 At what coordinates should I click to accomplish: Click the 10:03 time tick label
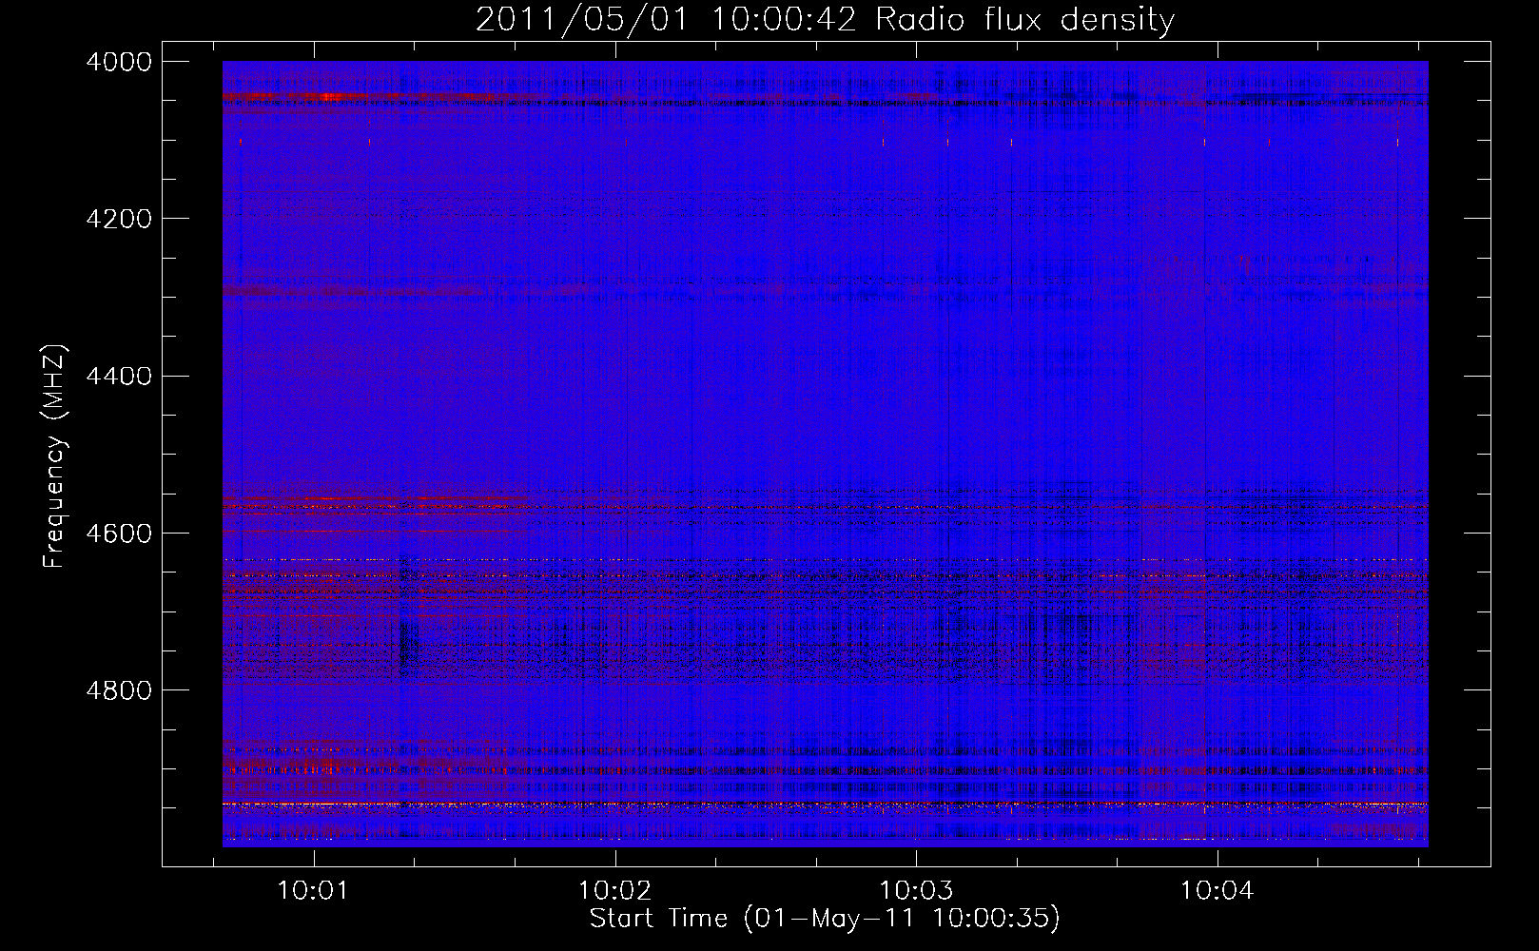916,891
